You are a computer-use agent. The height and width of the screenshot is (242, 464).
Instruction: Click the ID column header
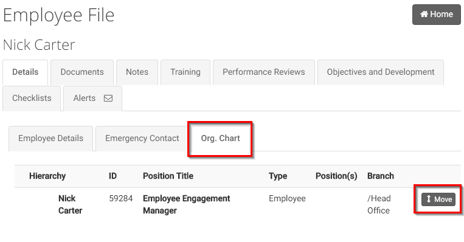pos(113,176)
